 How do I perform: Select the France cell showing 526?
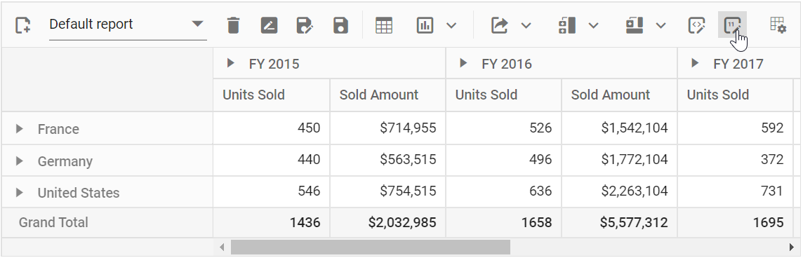point(504,128)
